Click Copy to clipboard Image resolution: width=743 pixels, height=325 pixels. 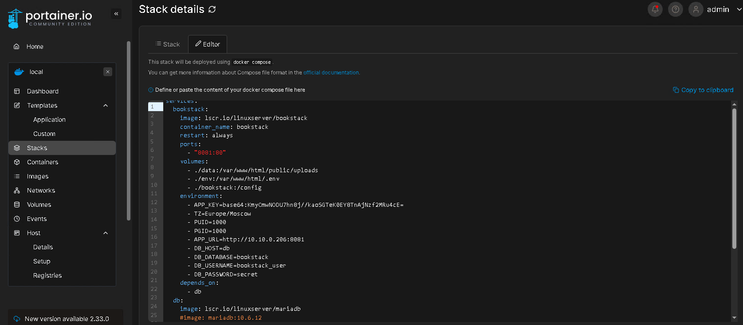tap(703, 90)
